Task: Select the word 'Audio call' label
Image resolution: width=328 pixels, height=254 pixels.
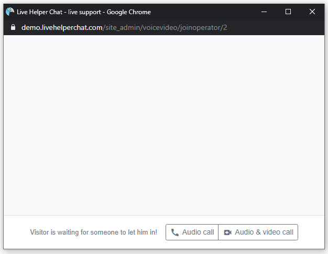Action: point(198,232)
